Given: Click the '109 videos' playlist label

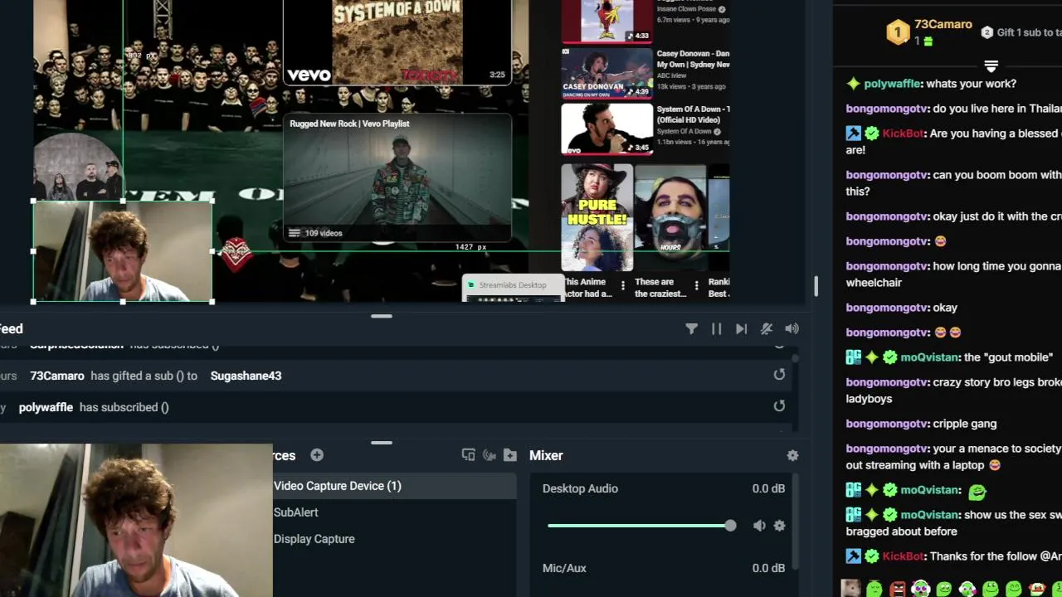Looking at the screenshot, I should pyautogui.click(x=324, y=233).
